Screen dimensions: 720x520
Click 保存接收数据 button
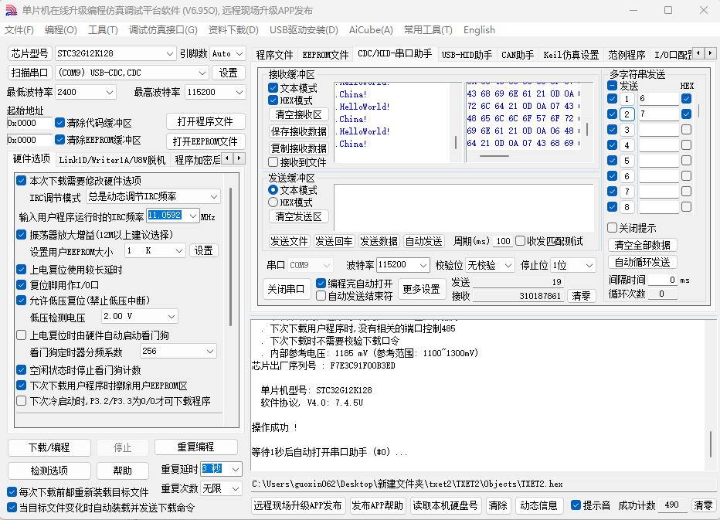298,131
